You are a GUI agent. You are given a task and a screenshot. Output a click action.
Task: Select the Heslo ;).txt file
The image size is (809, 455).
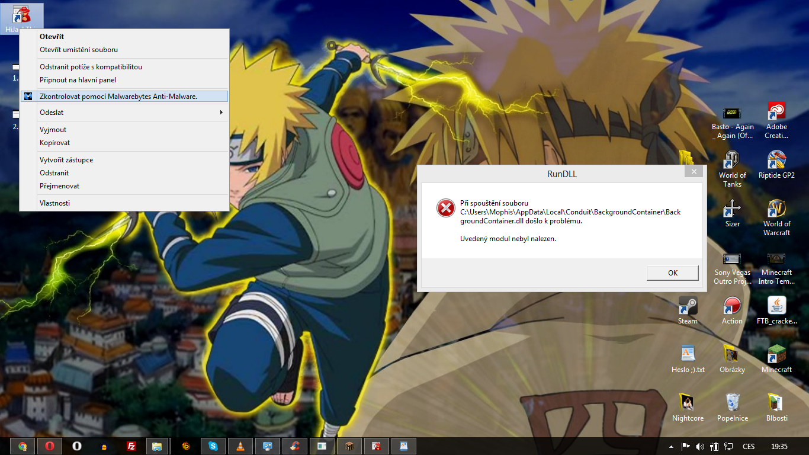688,360
